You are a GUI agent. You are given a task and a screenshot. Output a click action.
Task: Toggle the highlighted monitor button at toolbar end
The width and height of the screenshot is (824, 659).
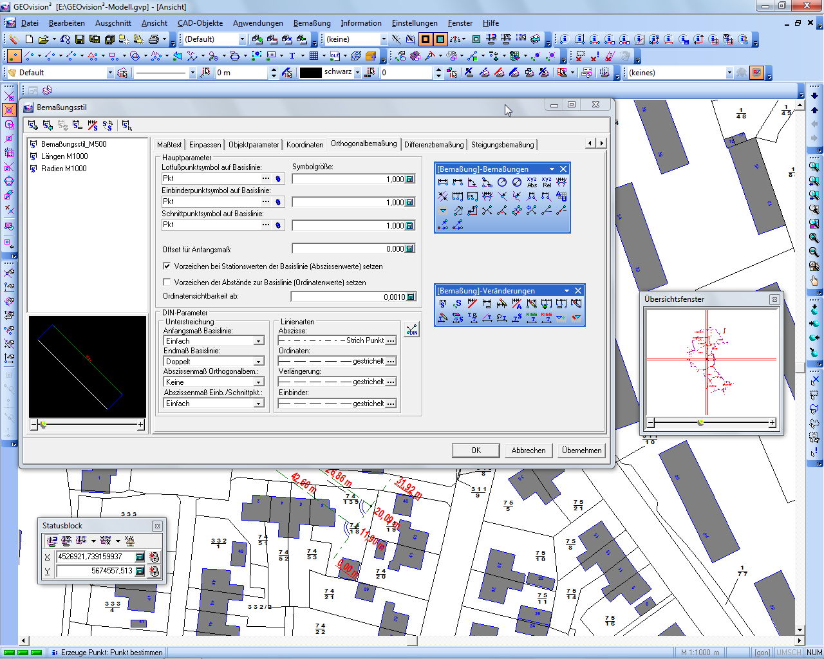click(x=756, y=73)
